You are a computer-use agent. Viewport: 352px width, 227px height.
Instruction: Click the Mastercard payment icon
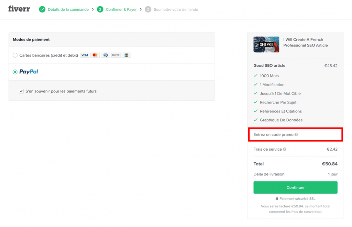(x=95, y=55)
